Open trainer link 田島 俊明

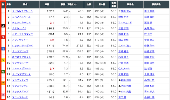(x=149, y=63)
